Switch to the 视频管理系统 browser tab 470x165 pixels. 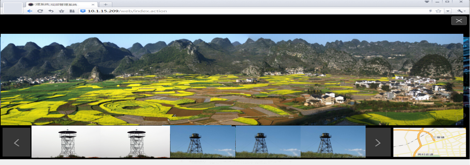point(60,4)
